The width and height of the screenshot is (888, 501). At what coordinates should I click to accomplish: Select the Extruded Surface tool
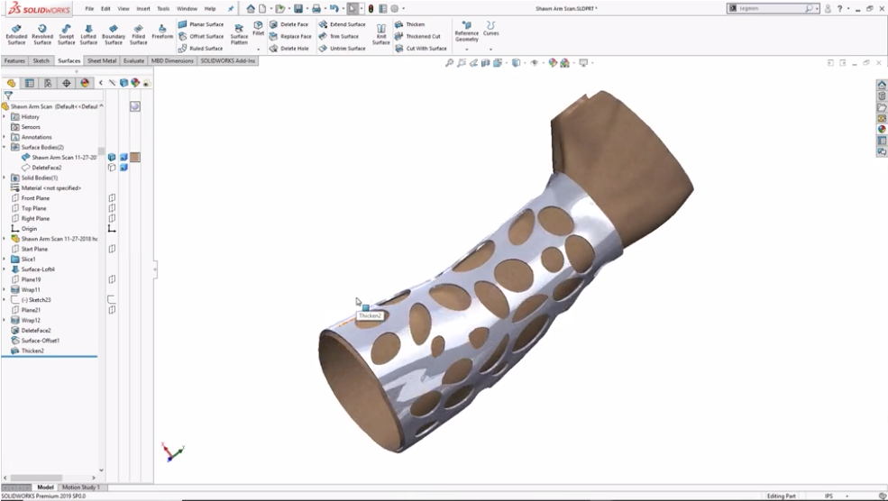tap(16, 34)
